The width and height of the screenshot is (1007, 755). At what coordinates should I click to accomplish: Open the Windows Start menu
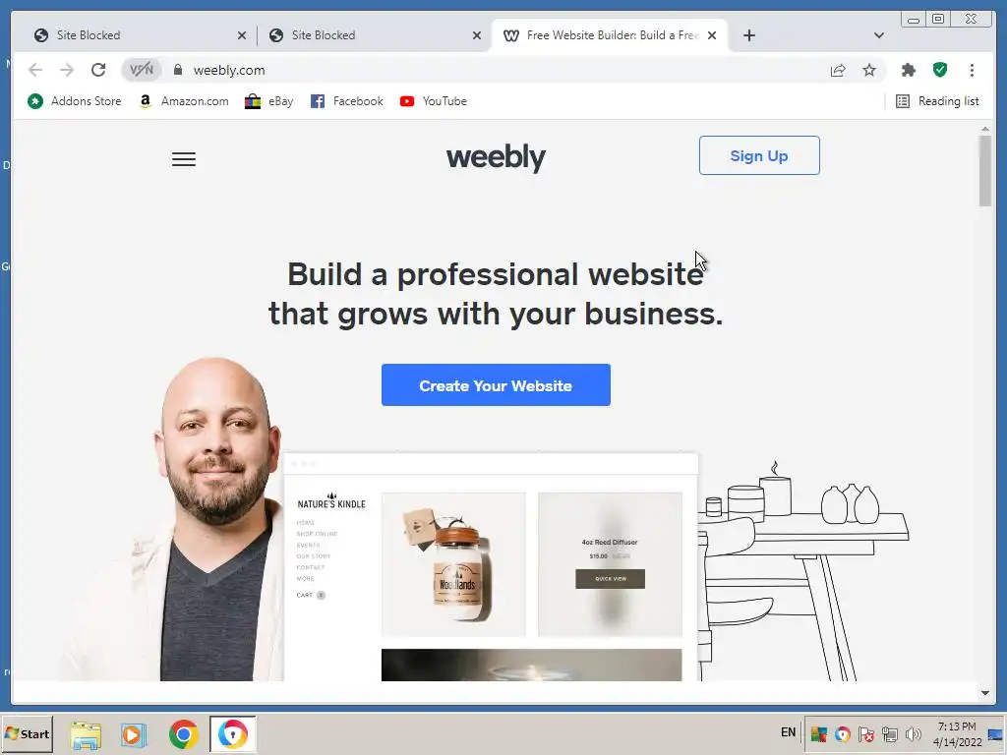point(27,733)
